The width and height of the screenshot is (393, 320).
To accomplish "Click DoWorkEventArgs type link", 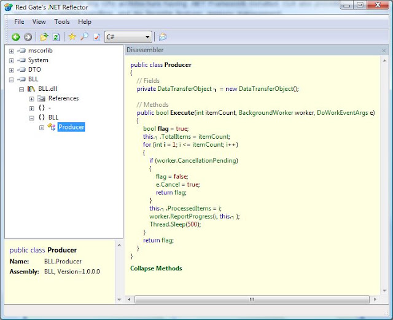I will pyautogui.click(x=342, y=112).
